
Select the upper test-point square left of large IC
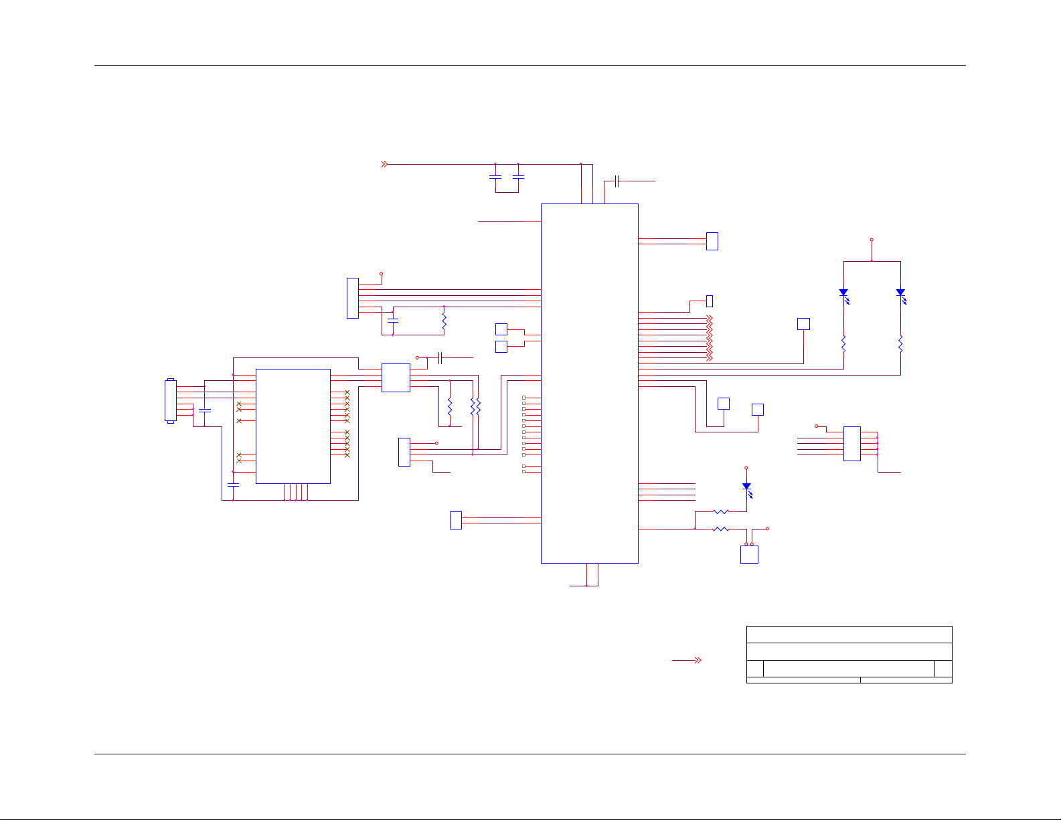click(x=501, y=329)
